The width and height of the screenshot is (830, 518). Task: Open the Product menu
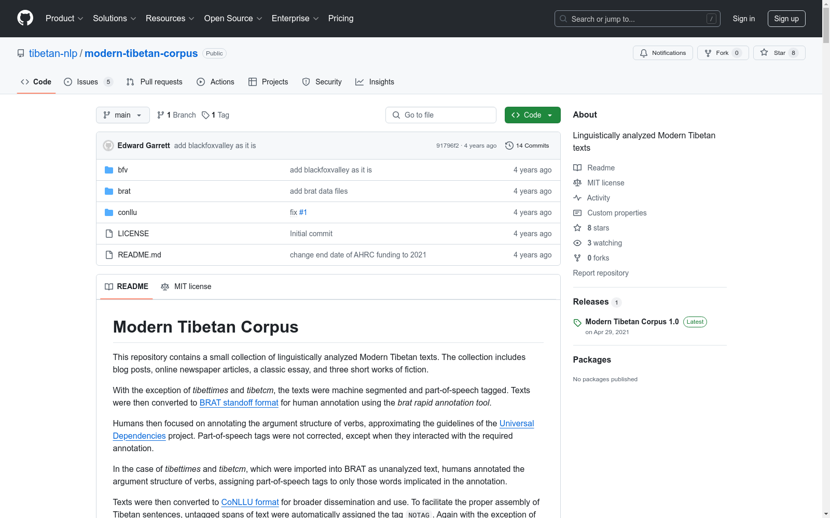coord(64,18)
